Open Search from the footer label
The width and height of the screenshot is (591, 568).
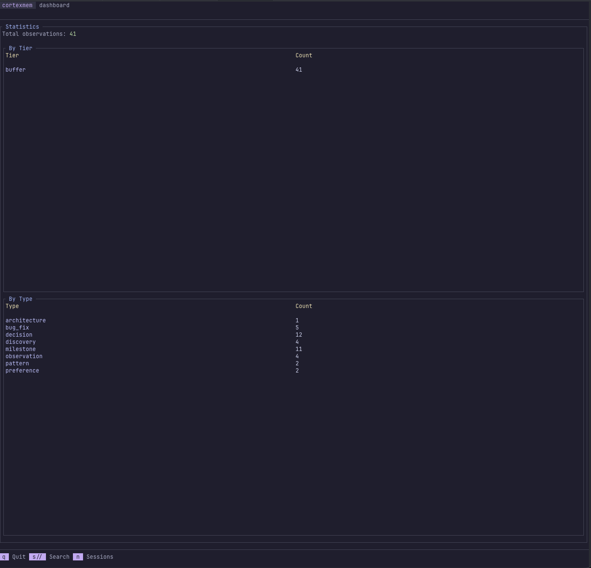coord(59,557)
